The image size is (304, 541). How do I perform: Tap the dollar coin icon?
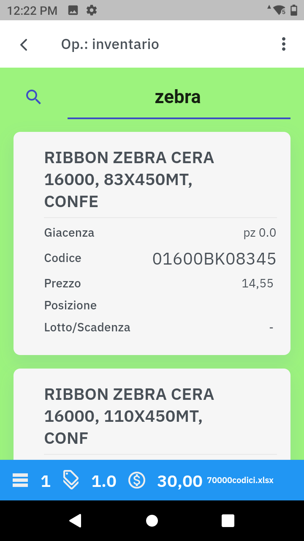[137, 480]
